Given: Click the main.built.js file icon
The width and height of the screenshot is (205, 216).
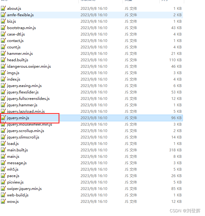Looking at the screenshot, I should (x=3, y=150).
